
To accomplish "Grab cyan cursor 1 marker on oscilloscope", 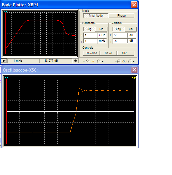I will (6, 78).
